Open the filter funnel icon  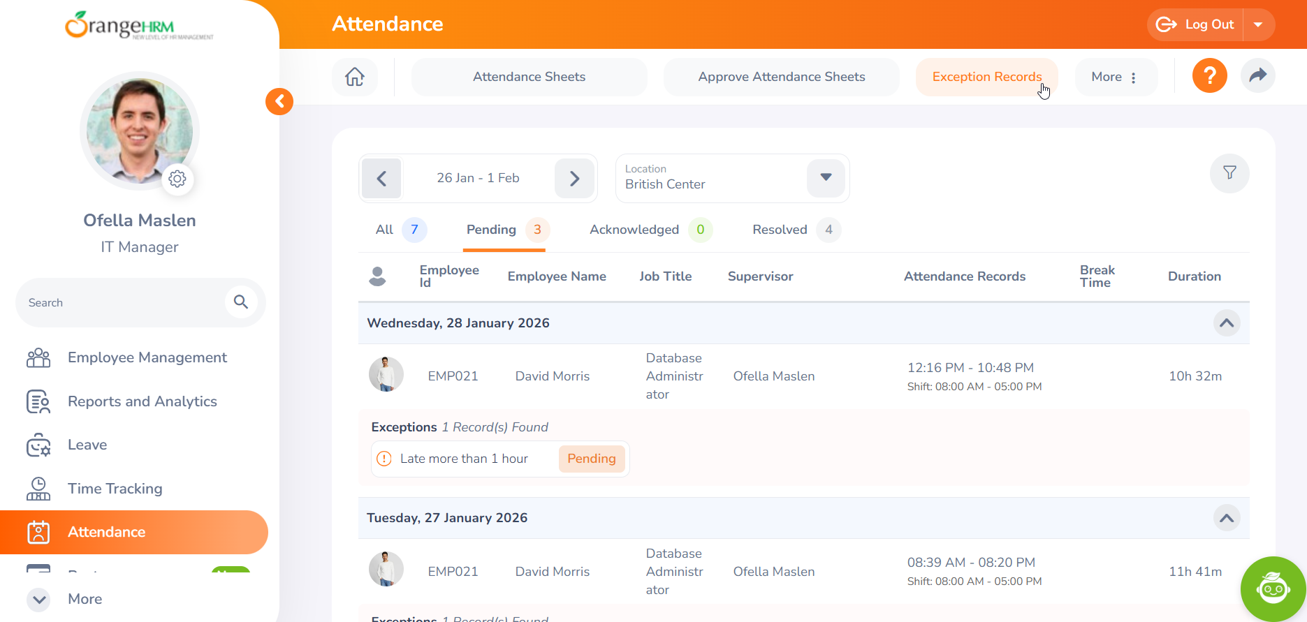tap(1229, 173)
